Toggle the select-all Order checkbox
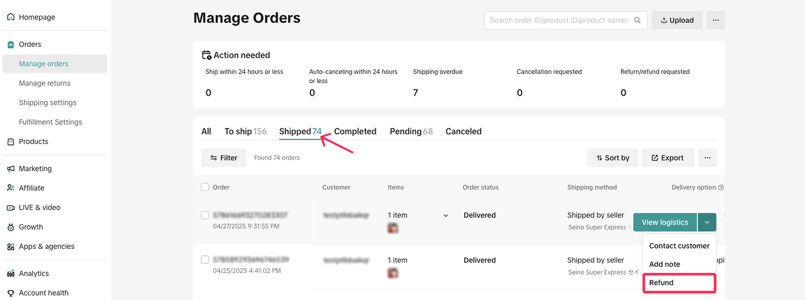 pyautogui.click(x=205, y=187)
